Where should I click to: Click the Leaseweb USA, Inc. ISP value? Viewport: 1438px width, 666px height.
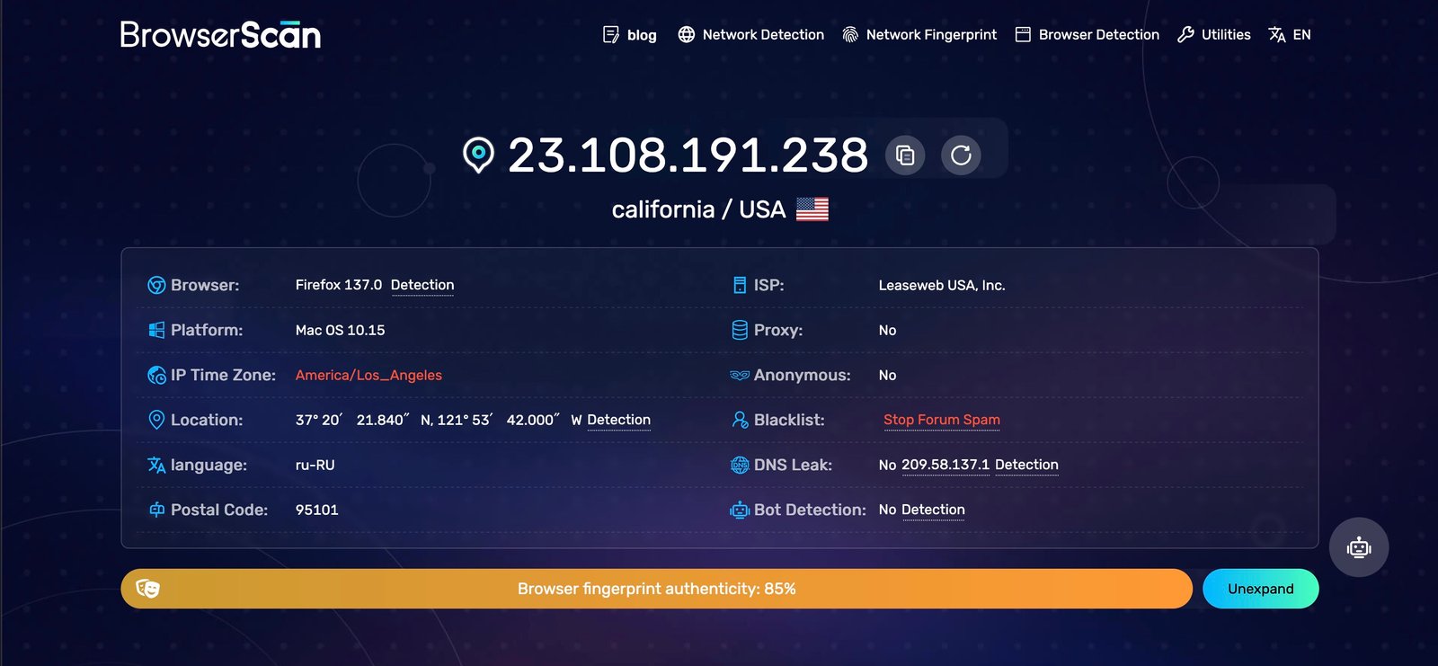coord(942,285)
